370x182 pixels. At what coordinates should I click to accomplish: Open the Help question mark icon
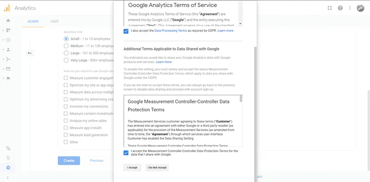(340, 8)
